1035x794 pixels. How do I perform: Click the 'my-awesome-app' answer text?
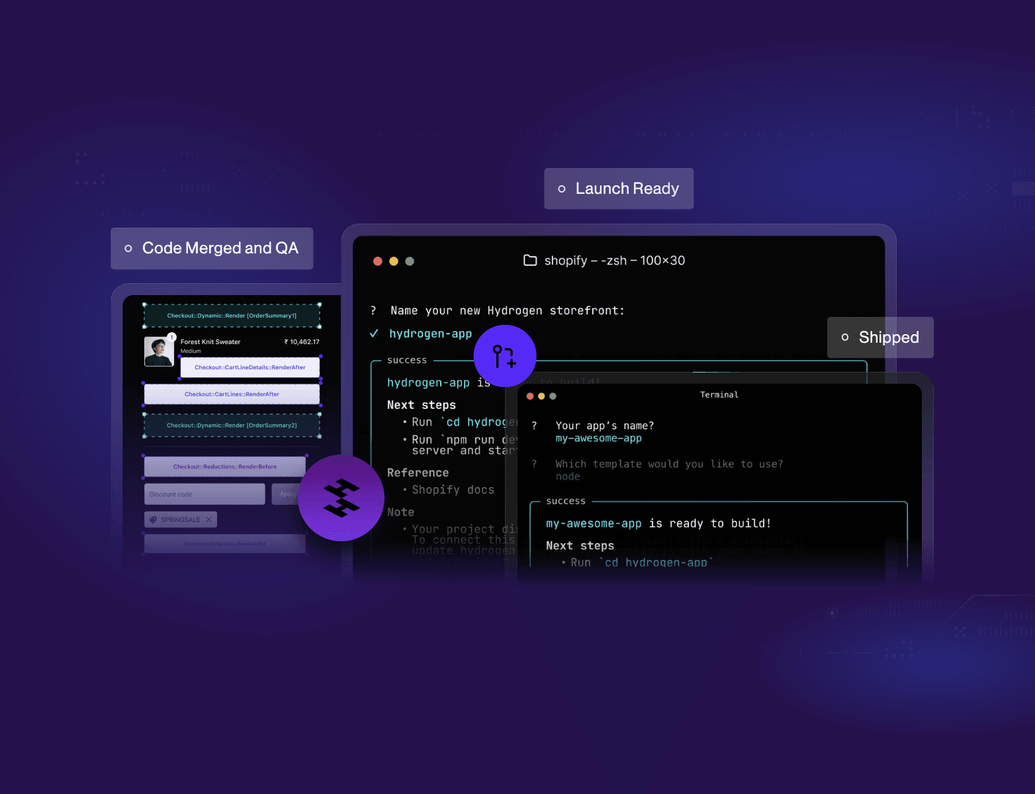point(599,439)
